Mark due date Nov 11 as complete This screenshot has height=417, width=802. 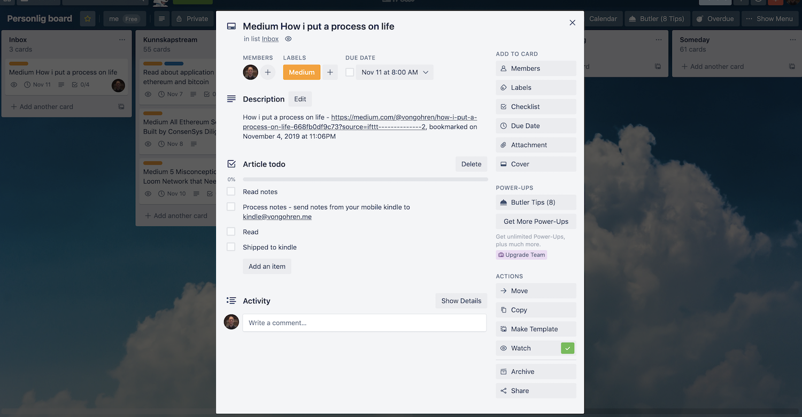coord(350,72)
